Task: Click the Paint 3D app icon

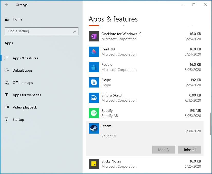Action: point(94,52)
